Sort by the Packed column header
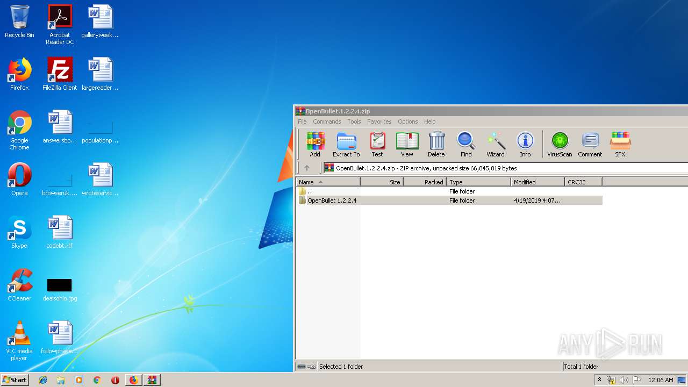This screenshot has width=688, height=387. [425, 182]
